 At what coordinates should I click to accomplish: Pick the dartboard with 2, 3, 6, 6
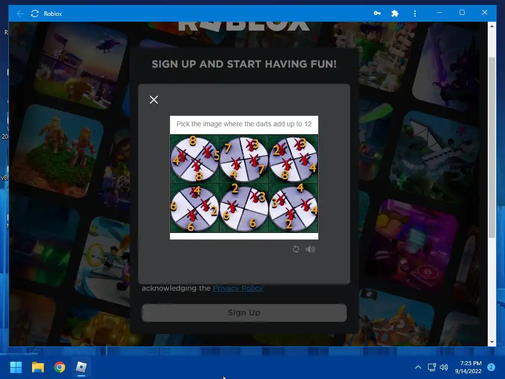click(244, 208)
